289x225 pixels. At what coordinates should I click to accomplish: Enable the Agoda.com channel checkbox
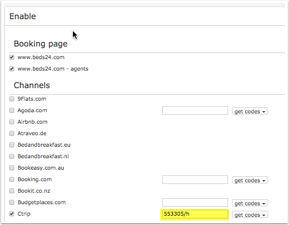12,111
